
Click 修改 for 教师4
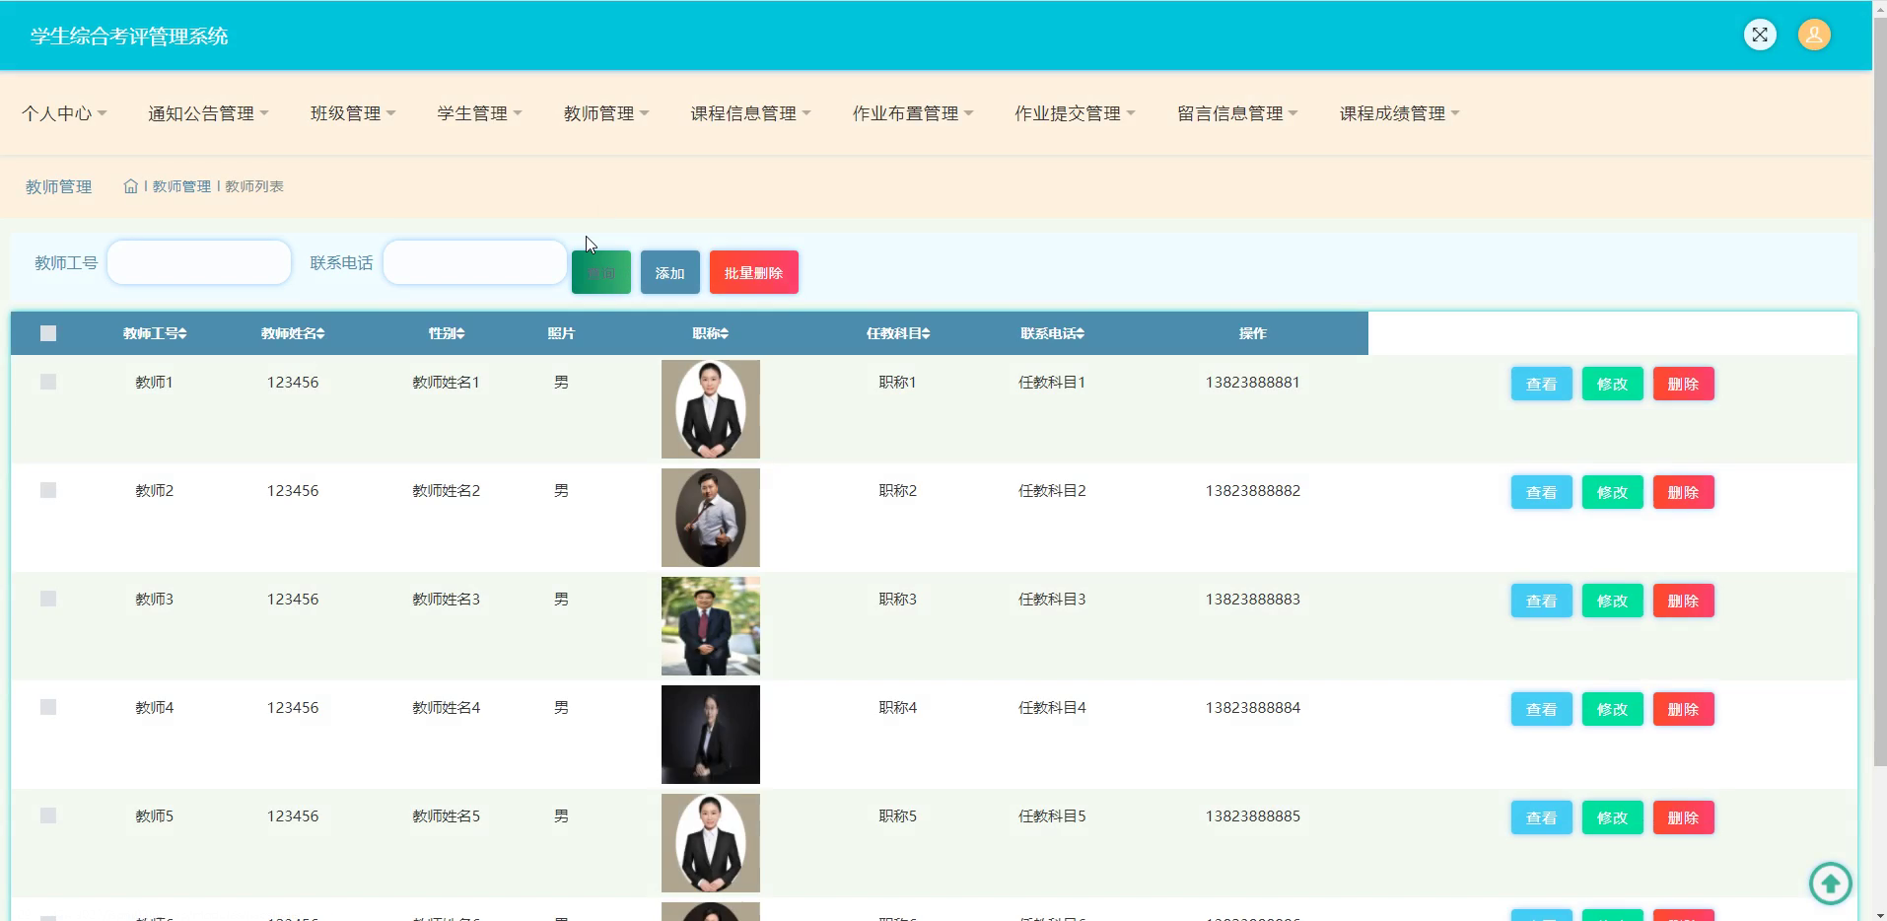click(x=1613, y=709)
